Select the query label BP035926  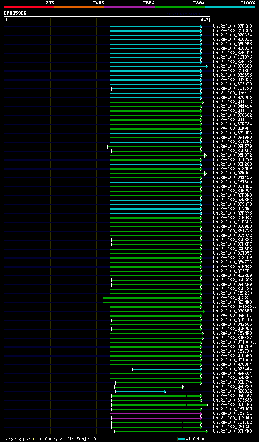click(x=15, y=13)
